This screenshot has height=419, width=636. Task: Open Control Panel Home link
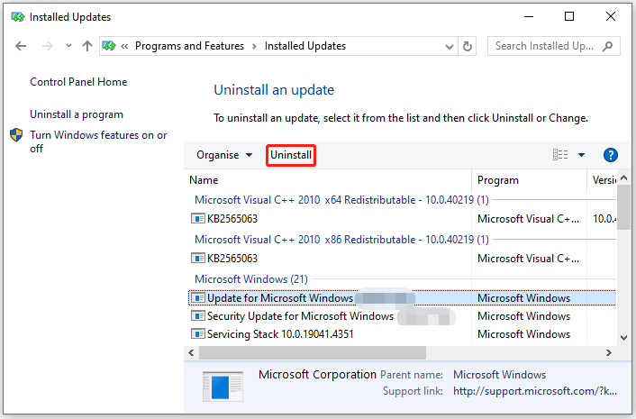point(78,82)
